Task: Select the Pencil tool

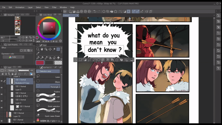Action: coord(42,58)
